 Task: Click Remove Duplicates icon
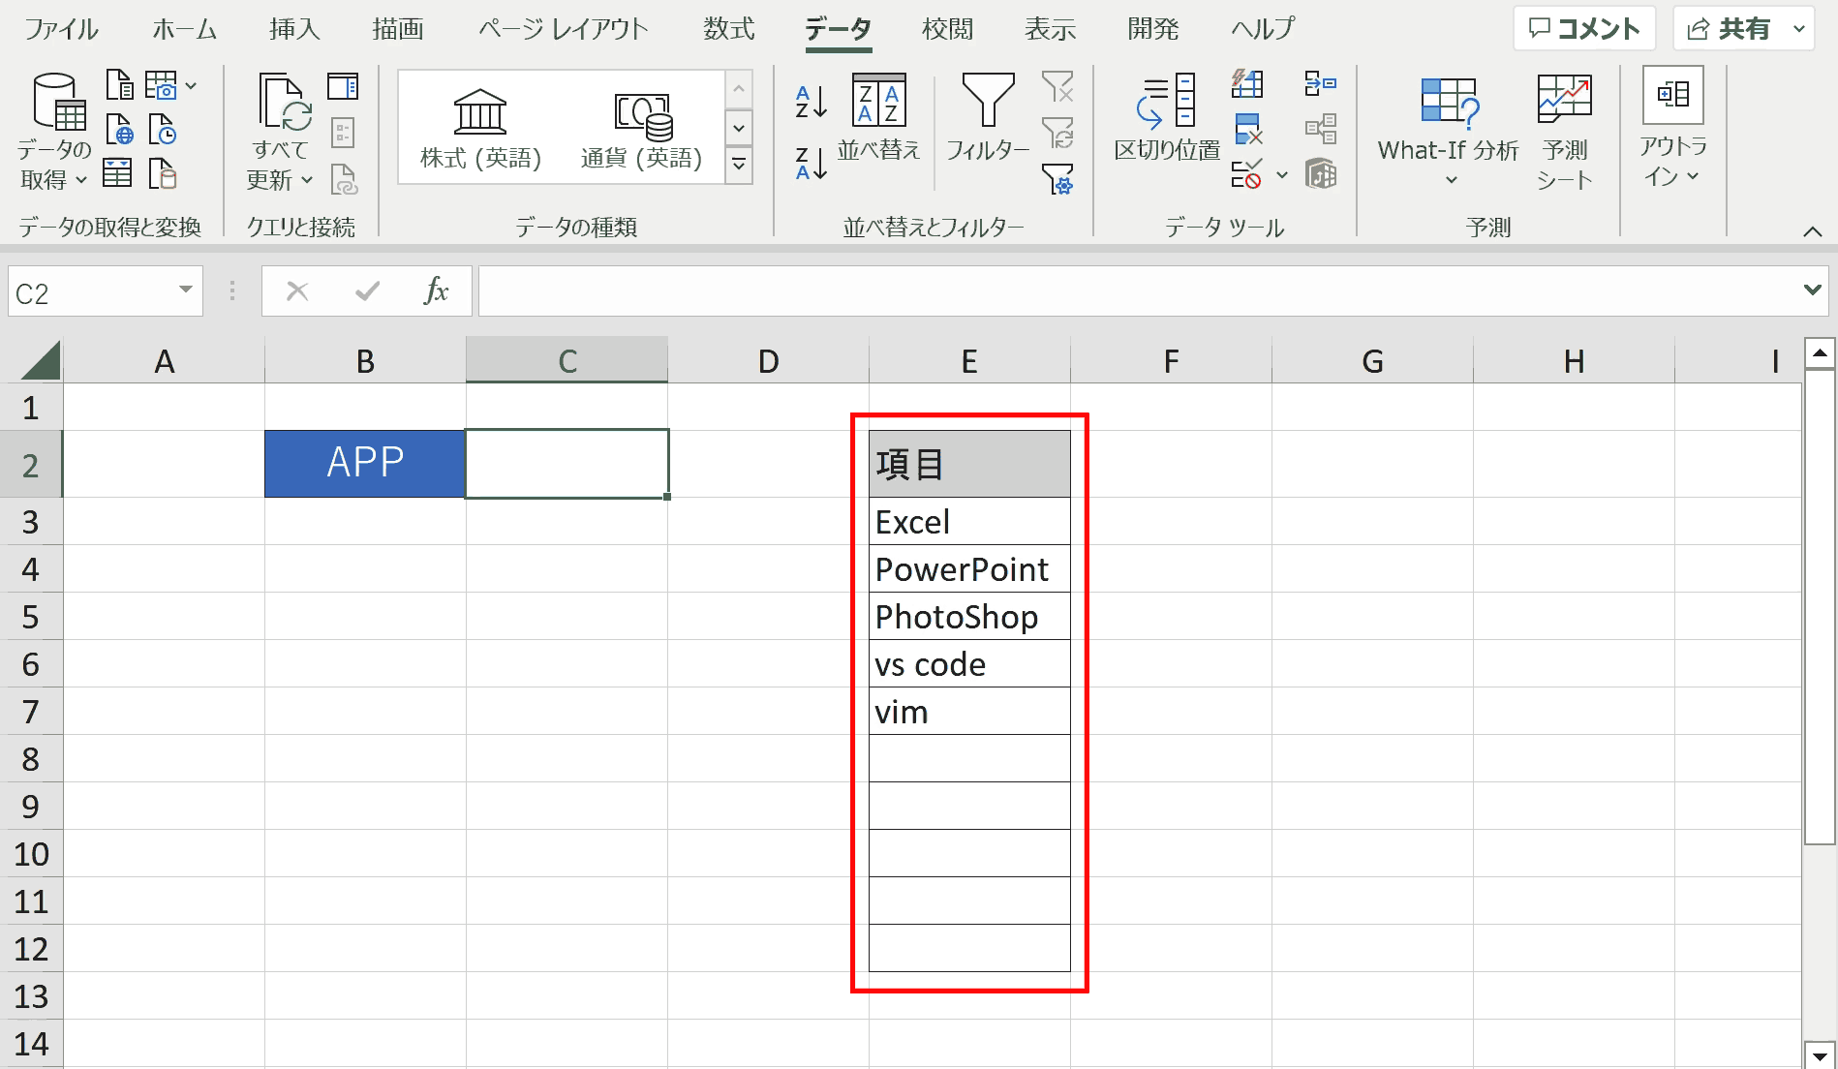click(1247, 129)
